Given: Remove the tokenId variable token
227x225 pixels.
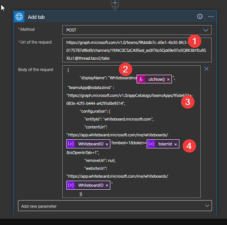Looking at the screenshot, I should (175, 144).
